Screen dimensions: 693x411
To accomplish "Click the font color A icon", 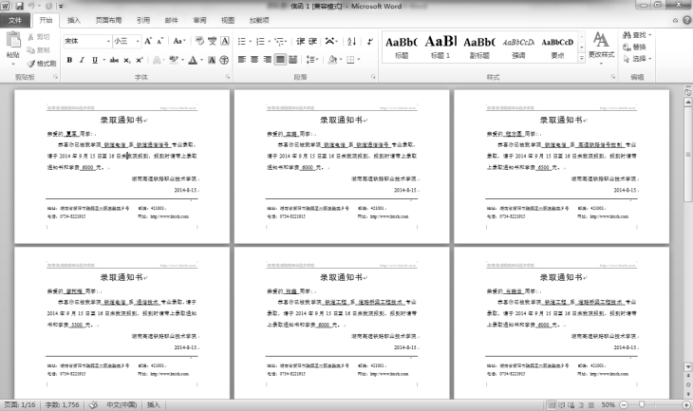I will 193,60.
